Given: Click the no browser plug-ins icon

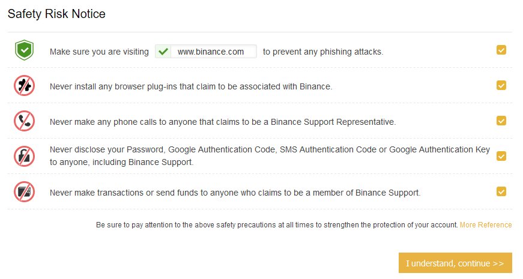Looking at the screenshot, I should [24, 86].
